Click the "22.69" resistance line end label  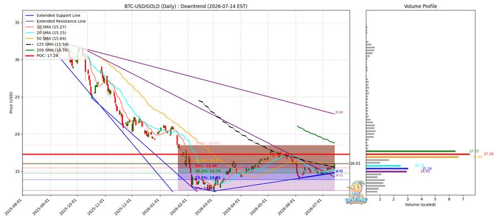(x=339, y=112)
